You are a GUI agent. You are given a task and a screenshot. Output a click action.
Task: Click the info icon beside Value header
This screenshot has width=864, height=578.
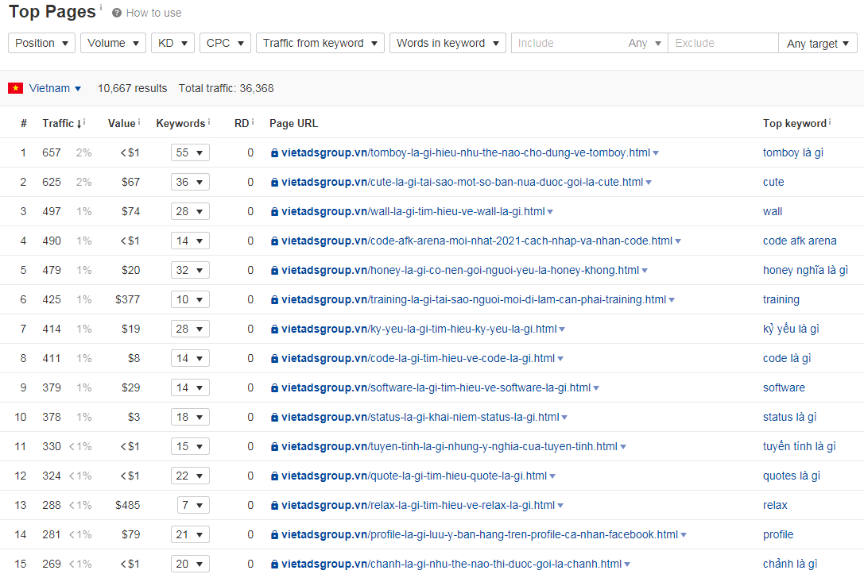click(x=139, y=122)
